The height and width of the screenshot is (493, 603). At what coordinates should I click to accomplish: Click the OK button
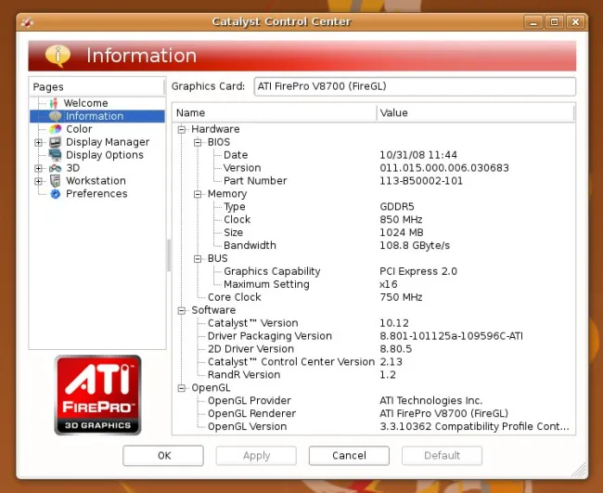pos(163,456)
